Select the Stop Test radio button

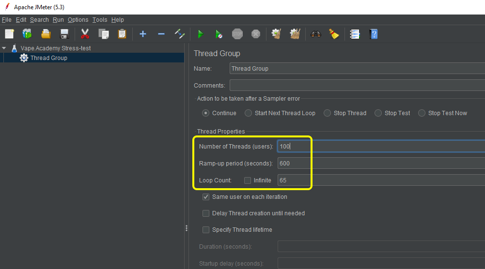pyautogui.click(x=378, y=113)
